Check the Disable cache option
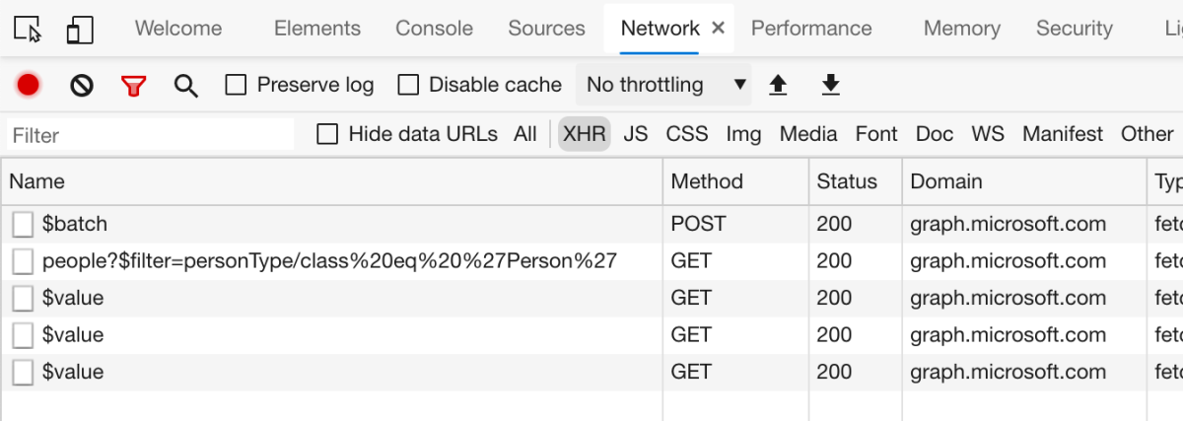Screen dimensions: 1183x421 [408, 86]
